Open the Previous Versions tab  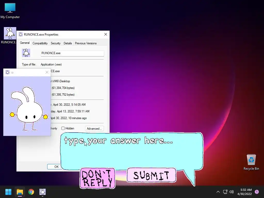coord(86,43)
